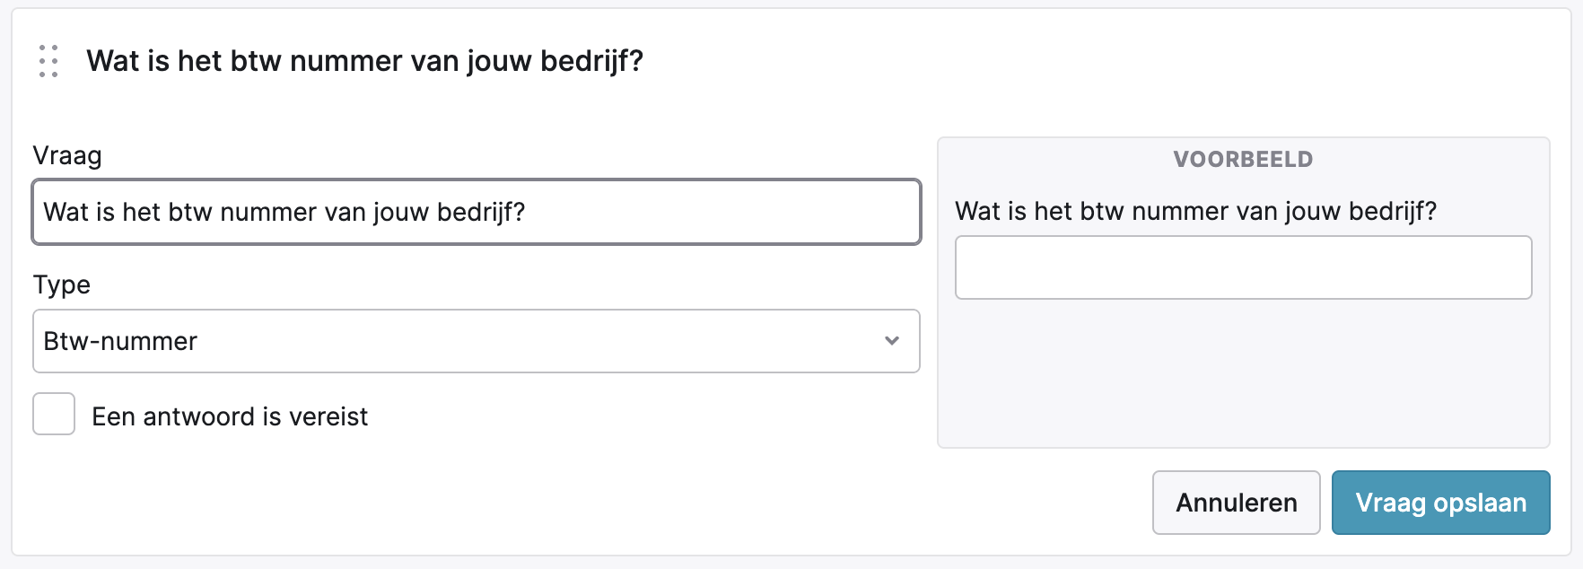Click blank header area right of title
This screenshot has height=569, width=1583.
1077,61
